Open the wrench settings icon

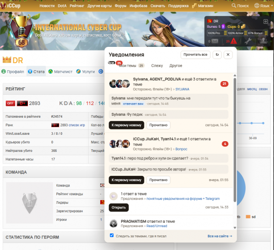point(248,41)
